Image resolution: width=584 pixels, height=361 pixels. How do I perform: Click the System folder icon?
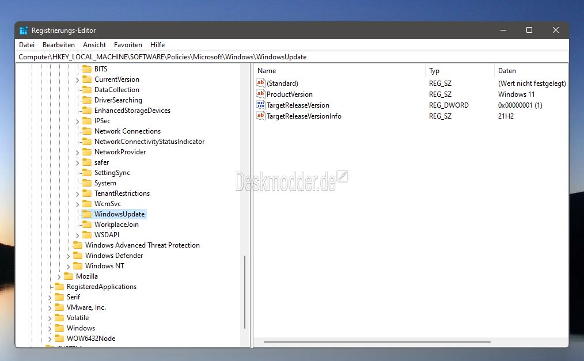click(87, 183)
